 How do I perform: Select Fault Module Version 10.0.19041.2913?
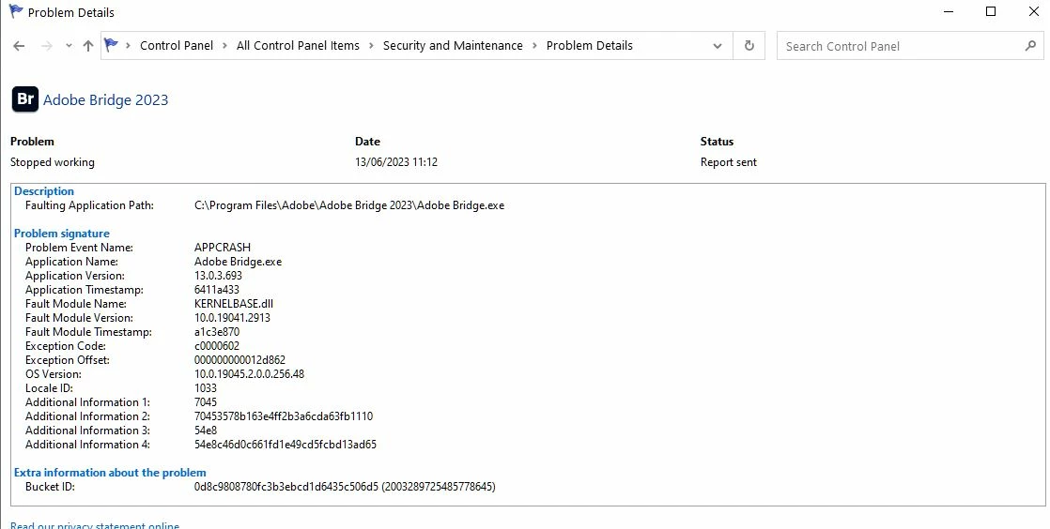coord(232,318)
